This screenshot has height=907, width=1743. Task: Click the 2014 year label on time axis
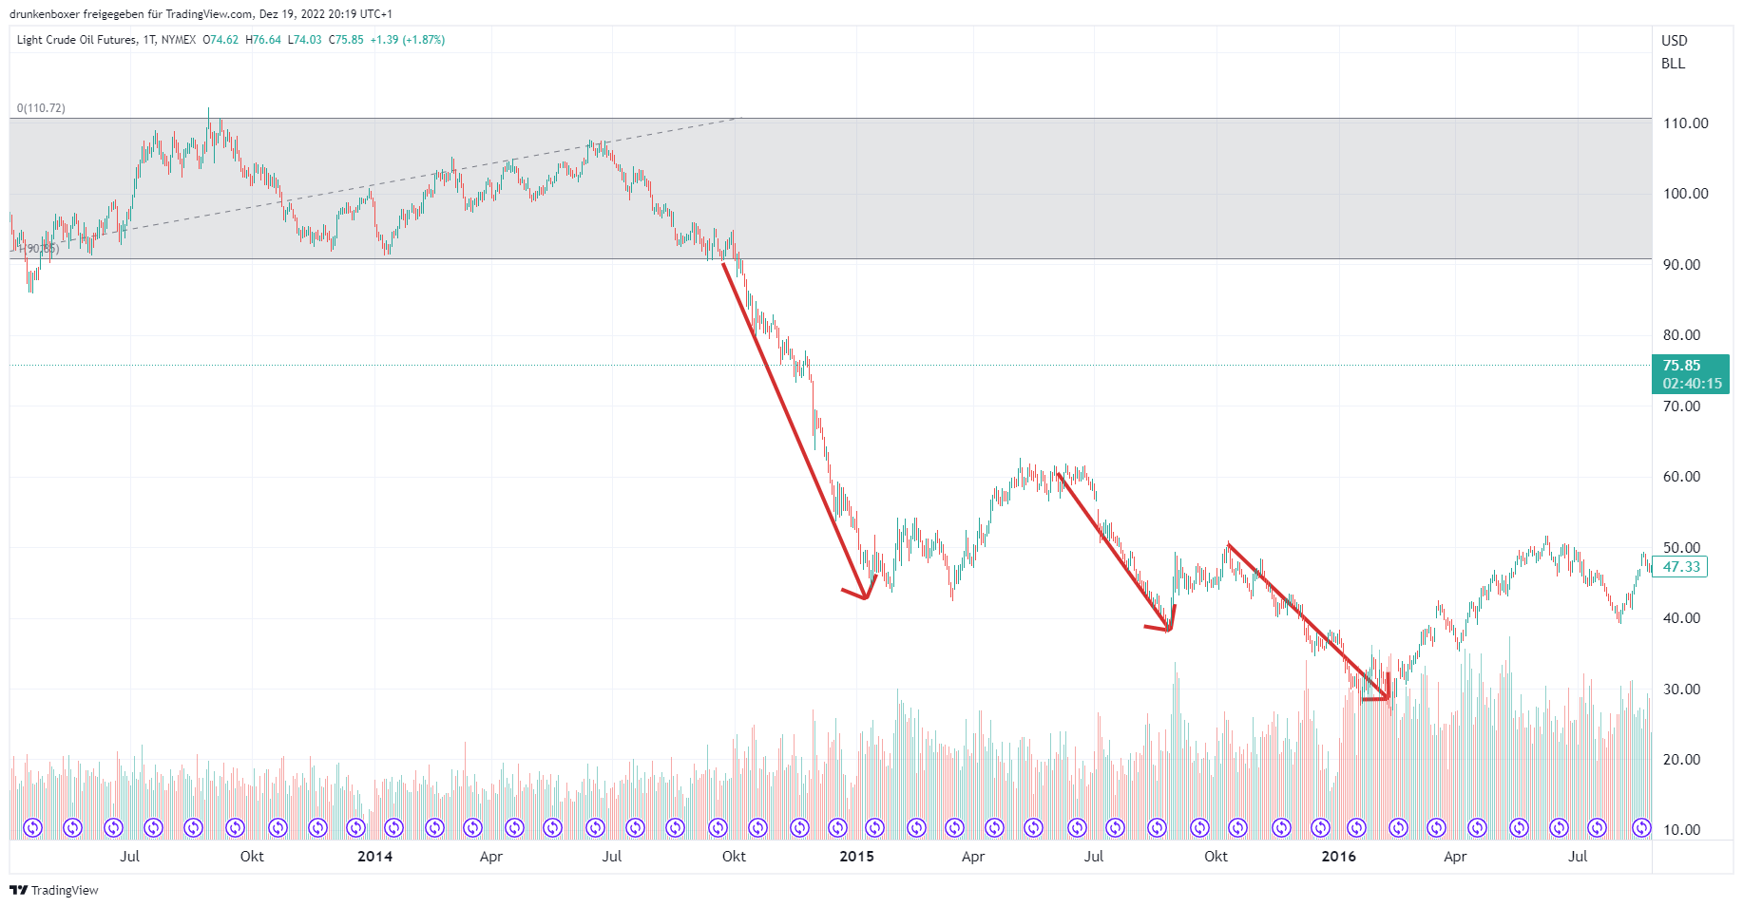click(x=374, y=857)
